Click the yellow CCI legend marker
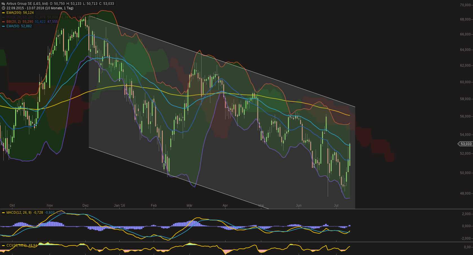473x255 pixels. (x=4, y=245)
